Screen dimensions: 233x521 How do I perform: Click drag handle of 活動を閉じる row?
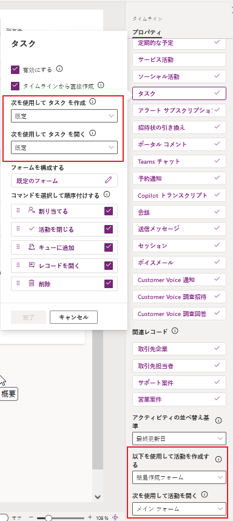point(18,229)
